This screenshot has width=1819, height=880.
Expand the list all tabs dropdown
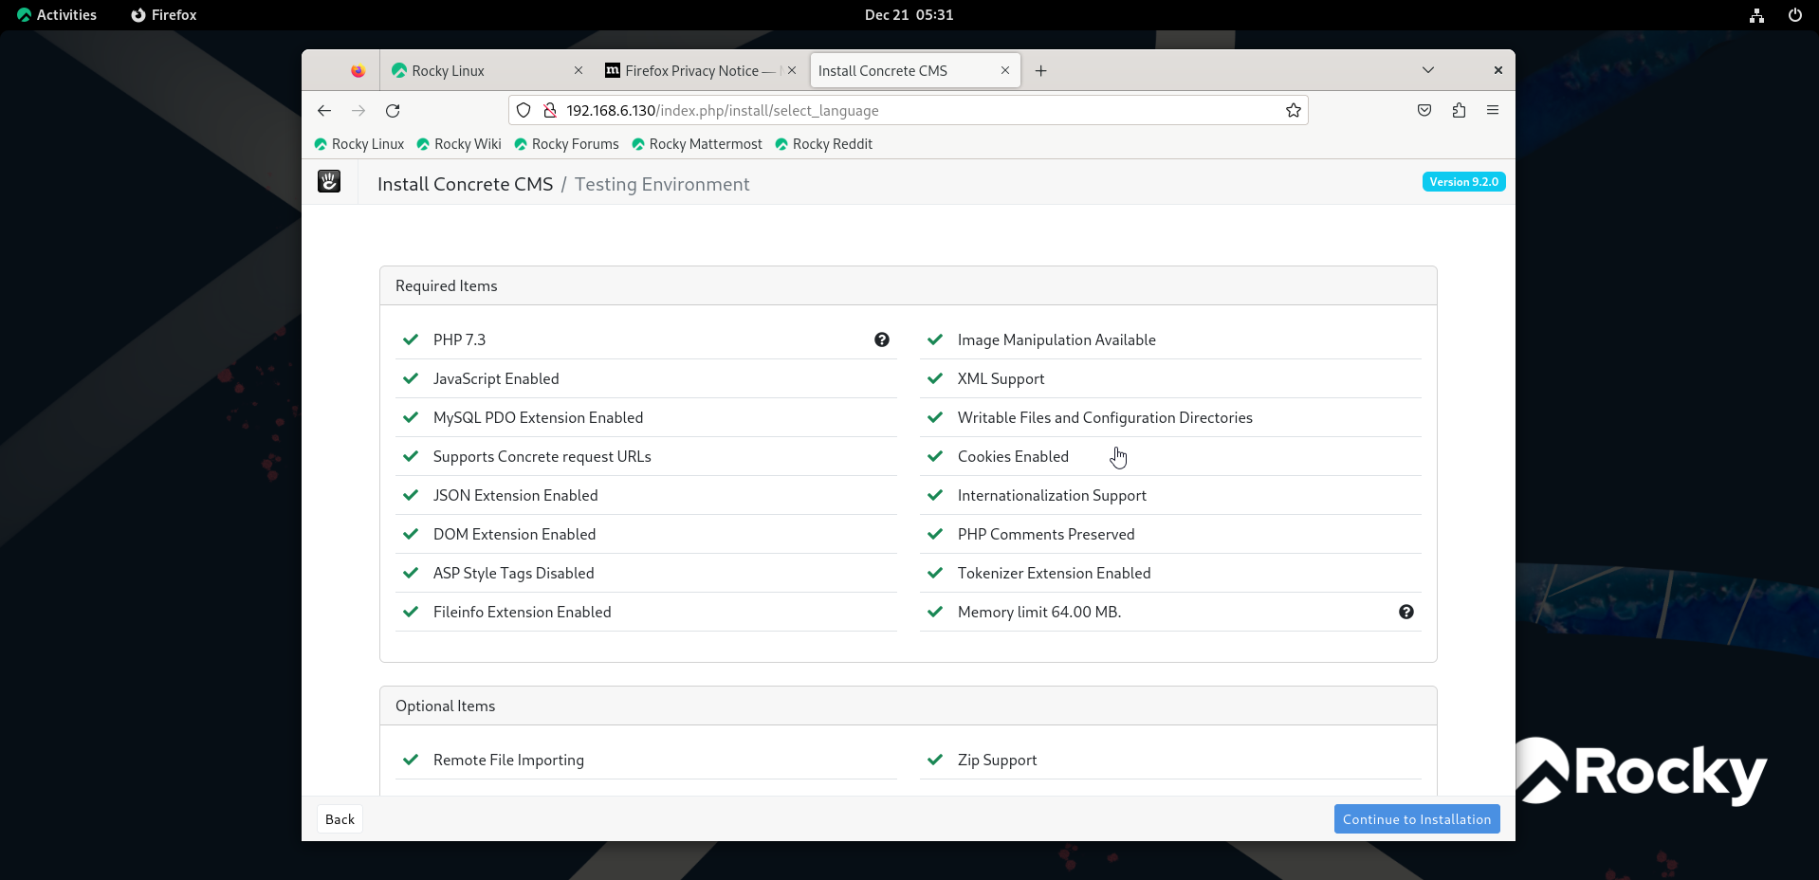pos(1427,70)
